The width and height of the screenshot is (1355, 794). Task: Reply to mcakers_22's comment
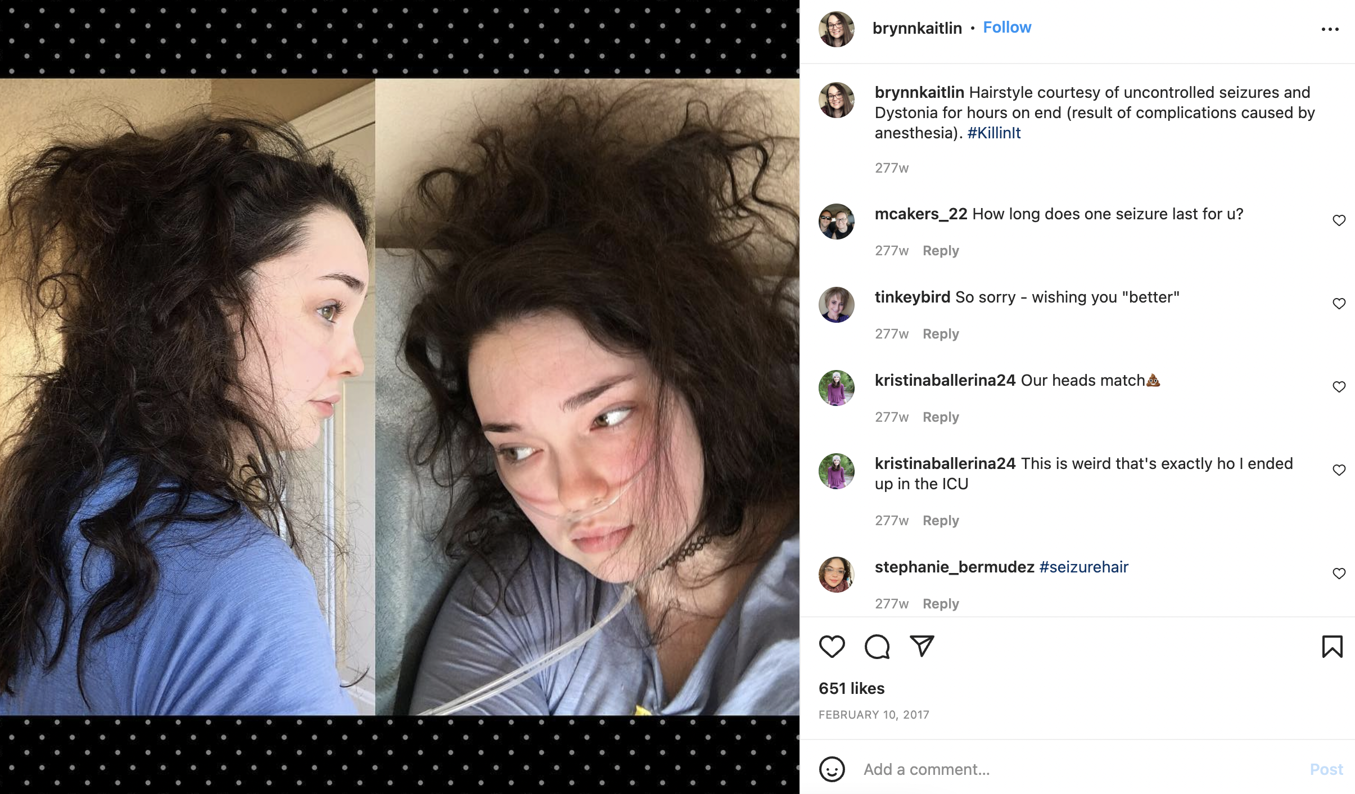click(x=941, y=251)
